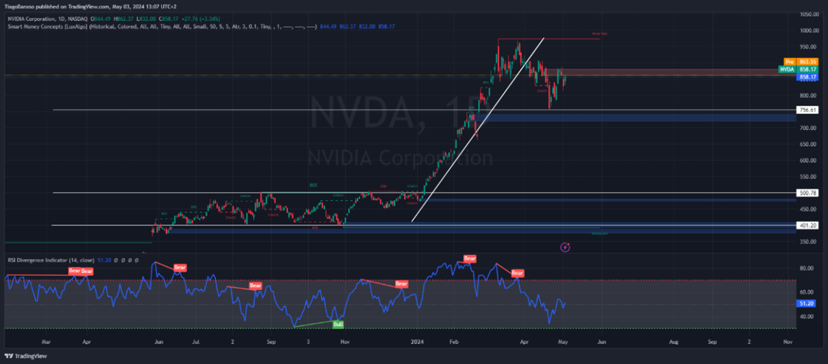Click the 950.00 price axis tick
The image size is (828, 364).
(809, 47)
